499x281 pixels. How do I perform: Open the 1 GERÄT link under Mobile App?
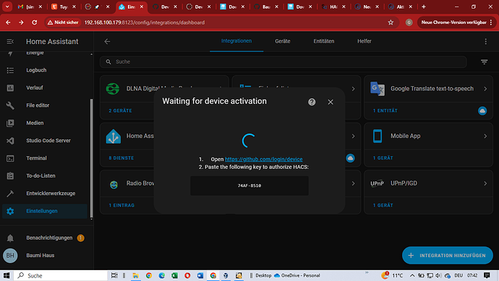coord(383,158)
